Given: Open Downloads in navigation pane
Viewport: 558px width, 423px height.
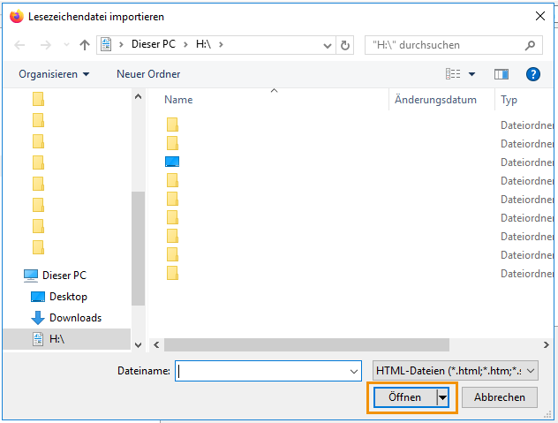Looking at the screenshot, I should click(x=75, y=318).
